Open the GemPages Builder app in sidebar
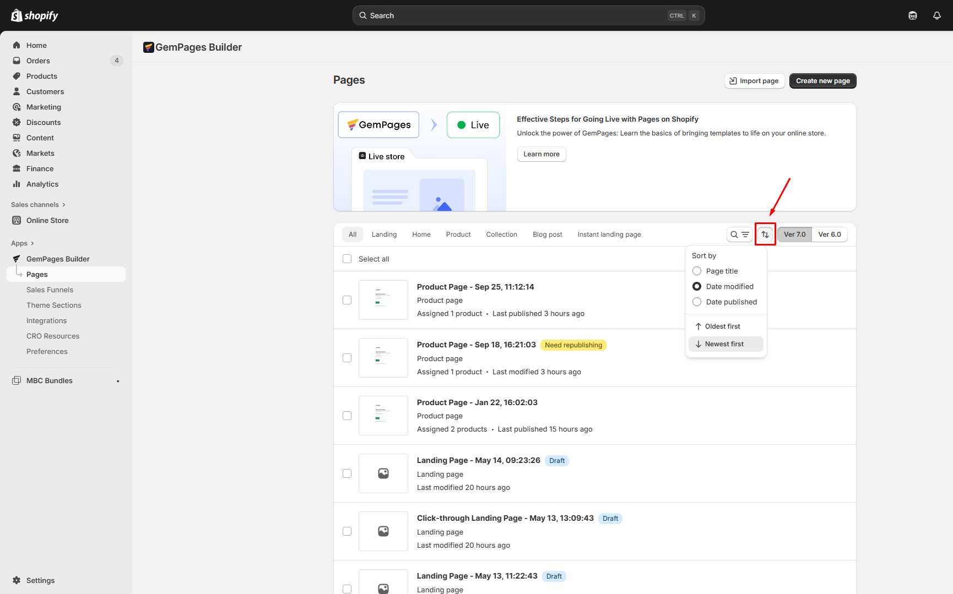This screenshot has height=594, width=953. coord(57,259)
